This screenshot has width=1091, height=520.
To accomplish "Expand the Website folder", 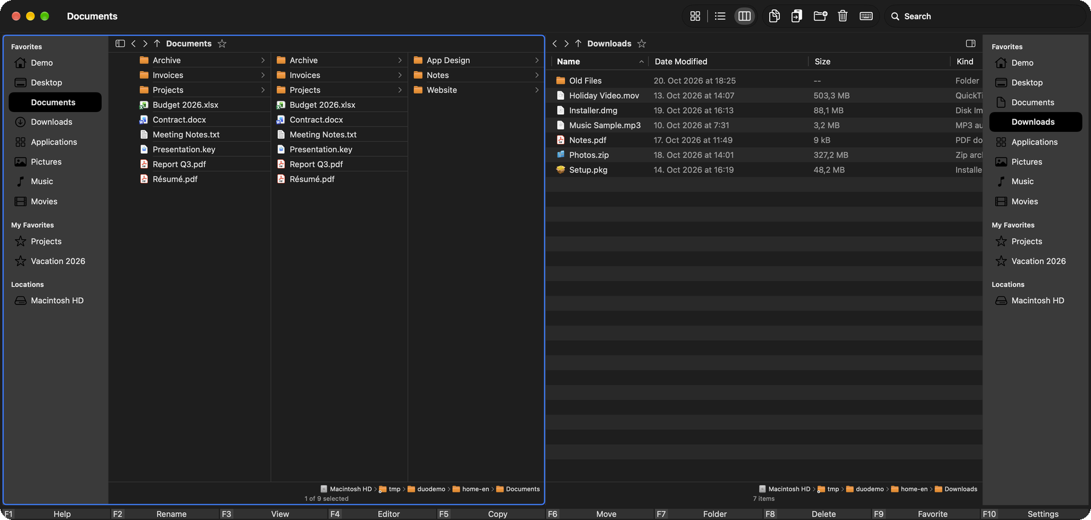I will coord(536,90).
